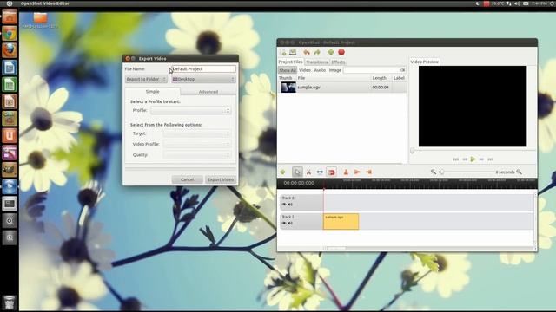Skip to end of video preview
This screenshot has width=556, height=312.
click(490, 159)
